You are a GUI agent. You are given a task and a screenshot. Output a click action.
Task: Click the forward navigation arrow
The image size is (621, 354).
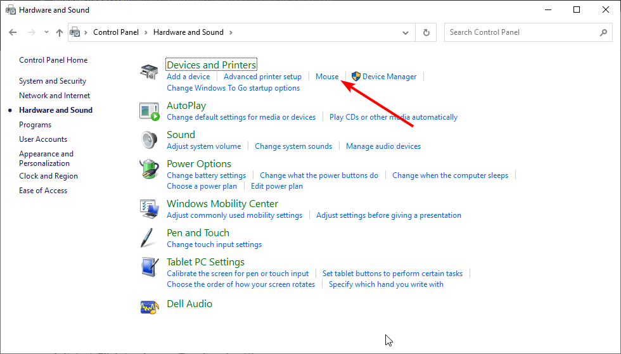[31, 32]
